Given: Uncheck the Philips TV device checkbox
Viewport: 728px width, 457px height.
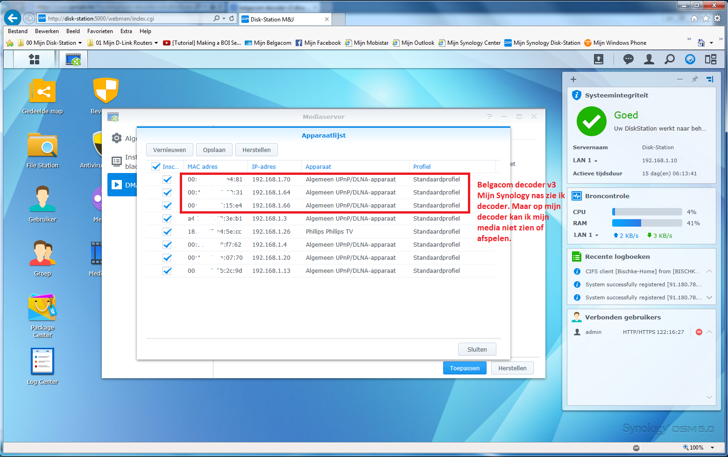Looking at the screenshot, I should 167,232.
